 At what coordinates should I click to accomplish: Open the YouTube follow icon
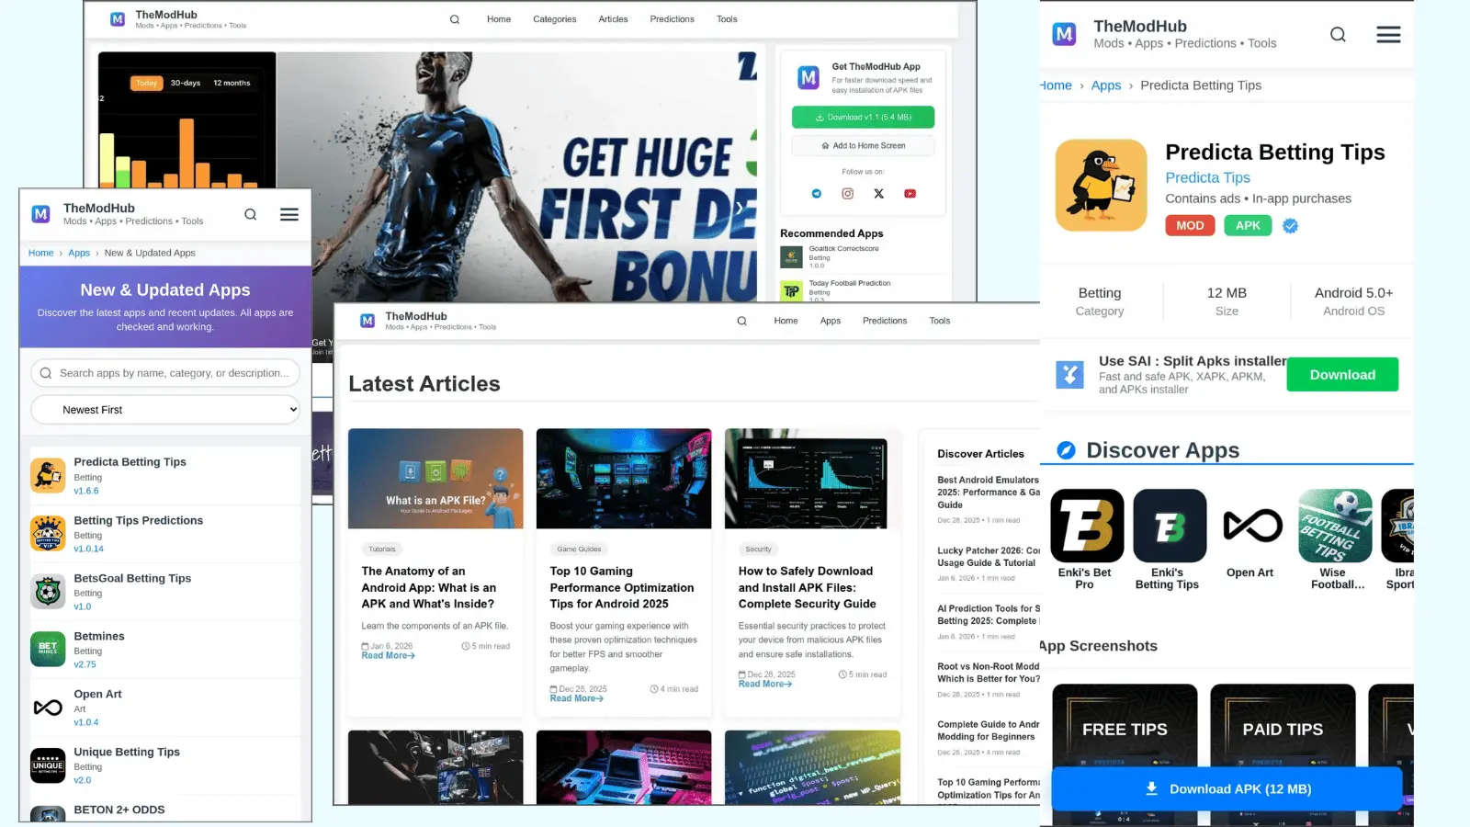pos(910,194)
